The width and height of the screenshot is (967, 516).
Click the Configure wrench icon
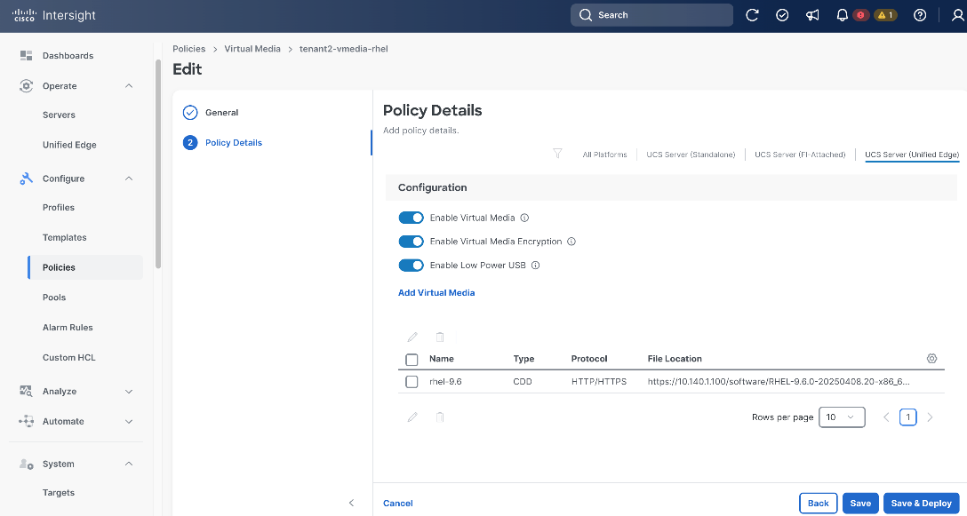26,179
